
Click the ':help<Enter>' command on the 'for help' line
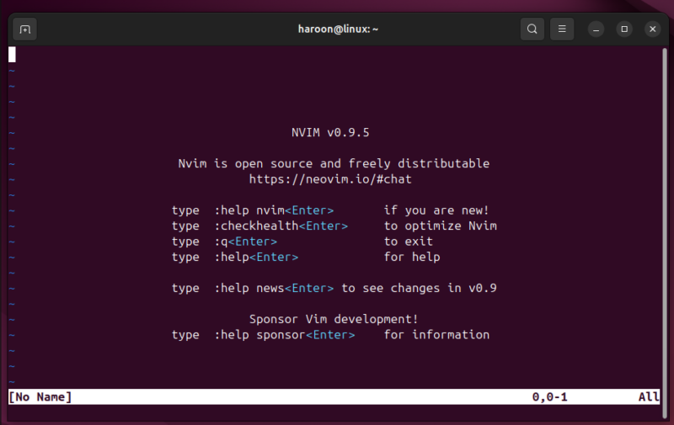click(256, 257)
